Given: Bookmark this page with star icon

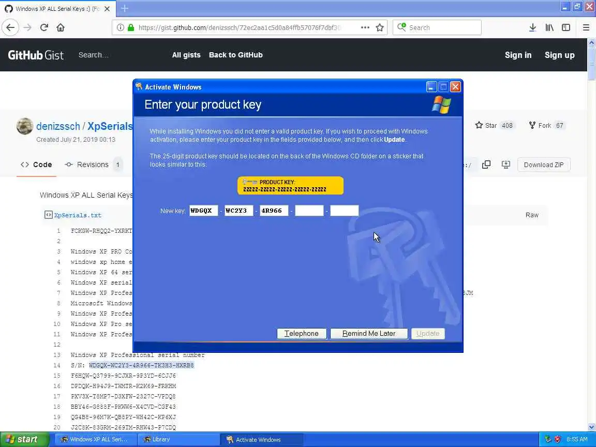Looking at the screenshot, I should [x=379, y=27].
